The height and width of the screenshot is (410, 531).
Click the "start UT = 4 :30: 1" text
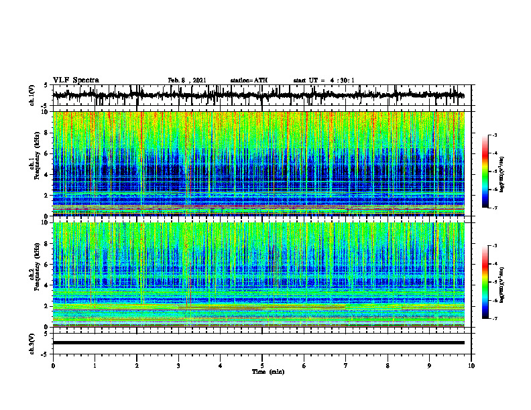pyautogui.click(x=324, y=80)
